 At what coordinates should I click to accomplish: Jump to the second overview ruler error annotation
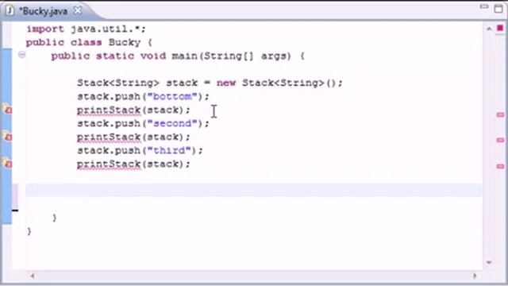click(500, 140)
